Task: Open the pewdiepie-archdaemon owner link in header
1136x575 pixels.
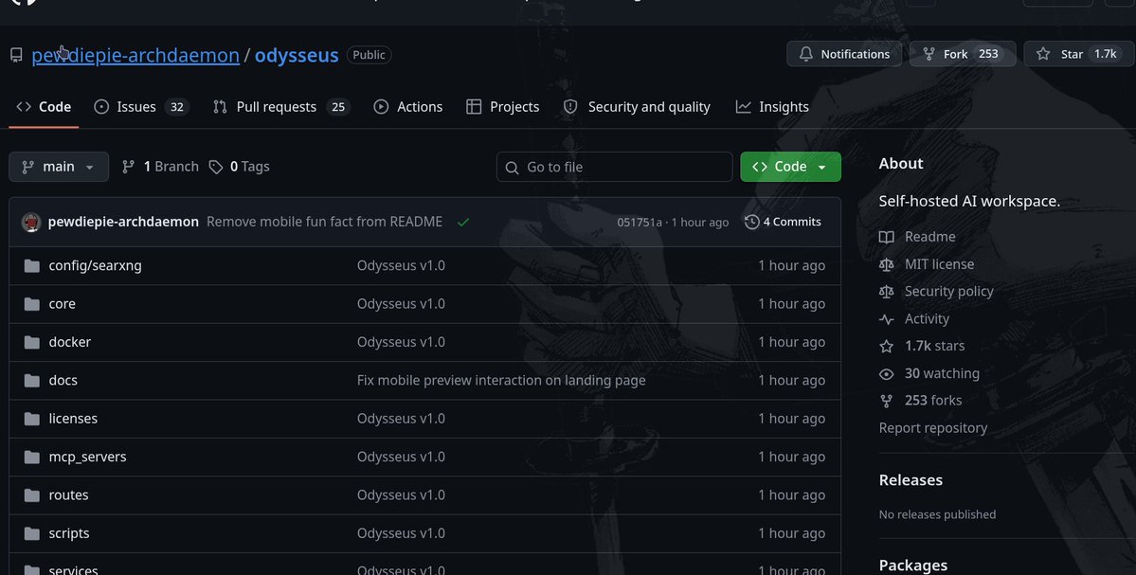Action: pos(135,55)
